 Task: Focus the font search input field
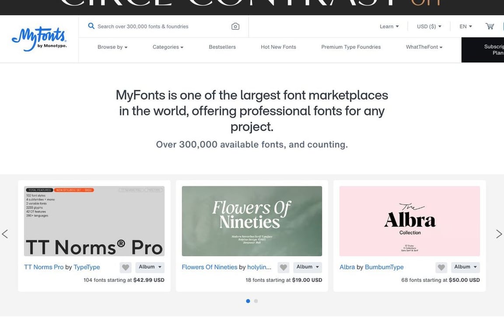pyautogui.click(x=164, y=26)
